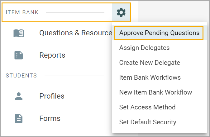Click the Profiles person icon
Image resolution: width=210 pixels, height=137 pixels.
[19, 96]
